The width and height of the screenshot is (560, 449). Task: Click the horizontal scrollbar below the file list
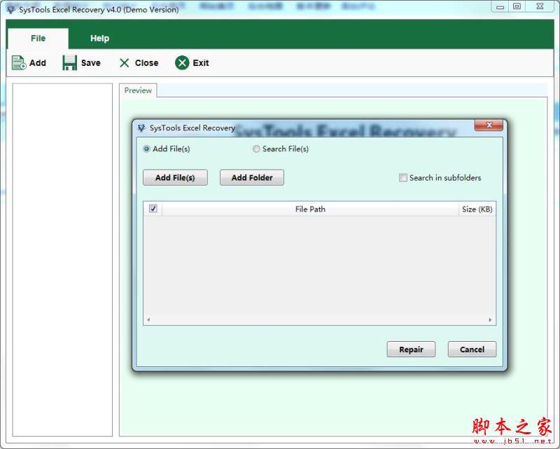[318, 320]
